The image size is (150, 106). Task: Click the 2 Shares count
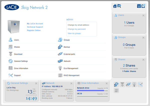[x=129, y=65]
